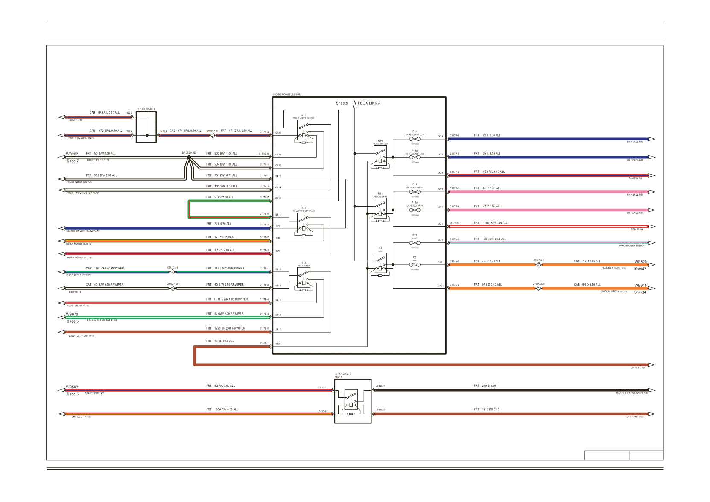Click the WB645 off-sheet arrow
Screen dimensions: 710x502
652,288
